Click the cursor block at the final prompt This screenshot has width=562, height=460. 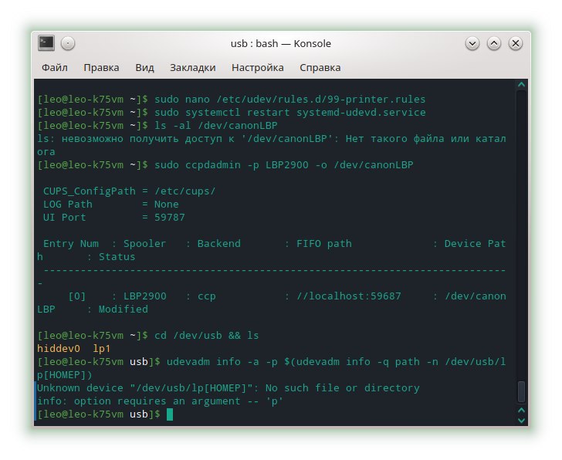170,414
